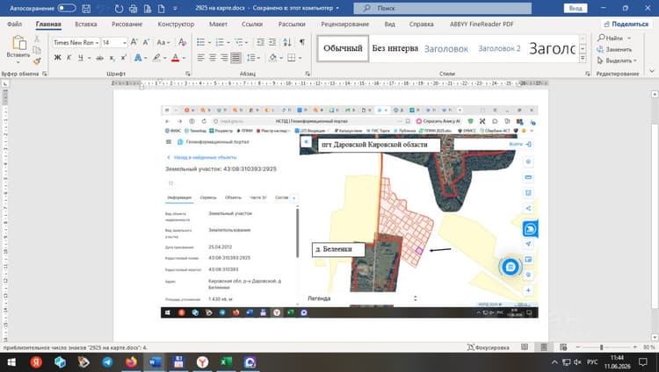Viewport: 659px width, 372px height.
Task: Click the Save diskette icon
Action: click(x=86, y=8)
